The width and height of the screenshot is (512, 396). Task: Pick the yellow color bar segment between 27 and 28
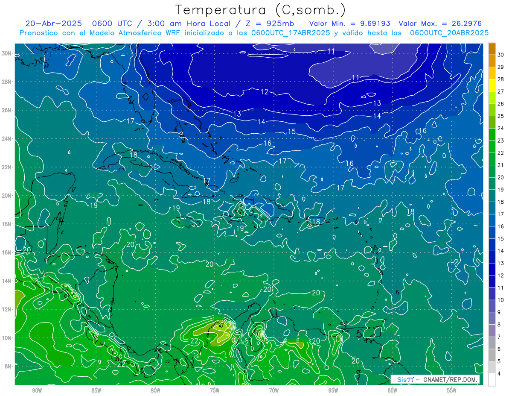coord(492,85)
